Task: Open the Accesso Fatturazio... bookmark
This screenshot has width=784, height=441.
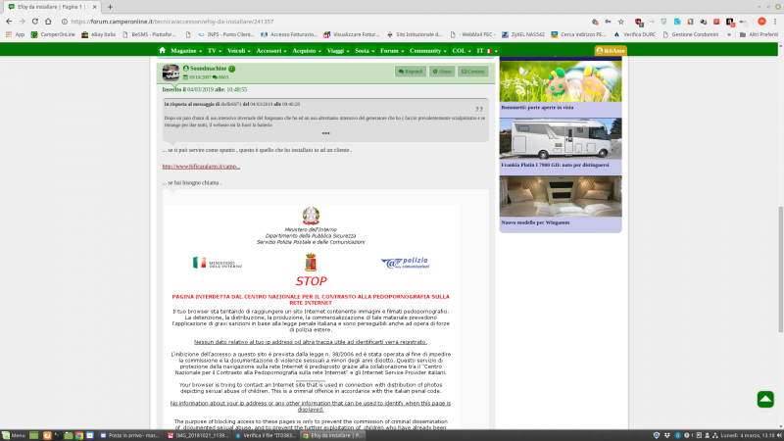Action: pyautogui.click(x=289, y=34)
